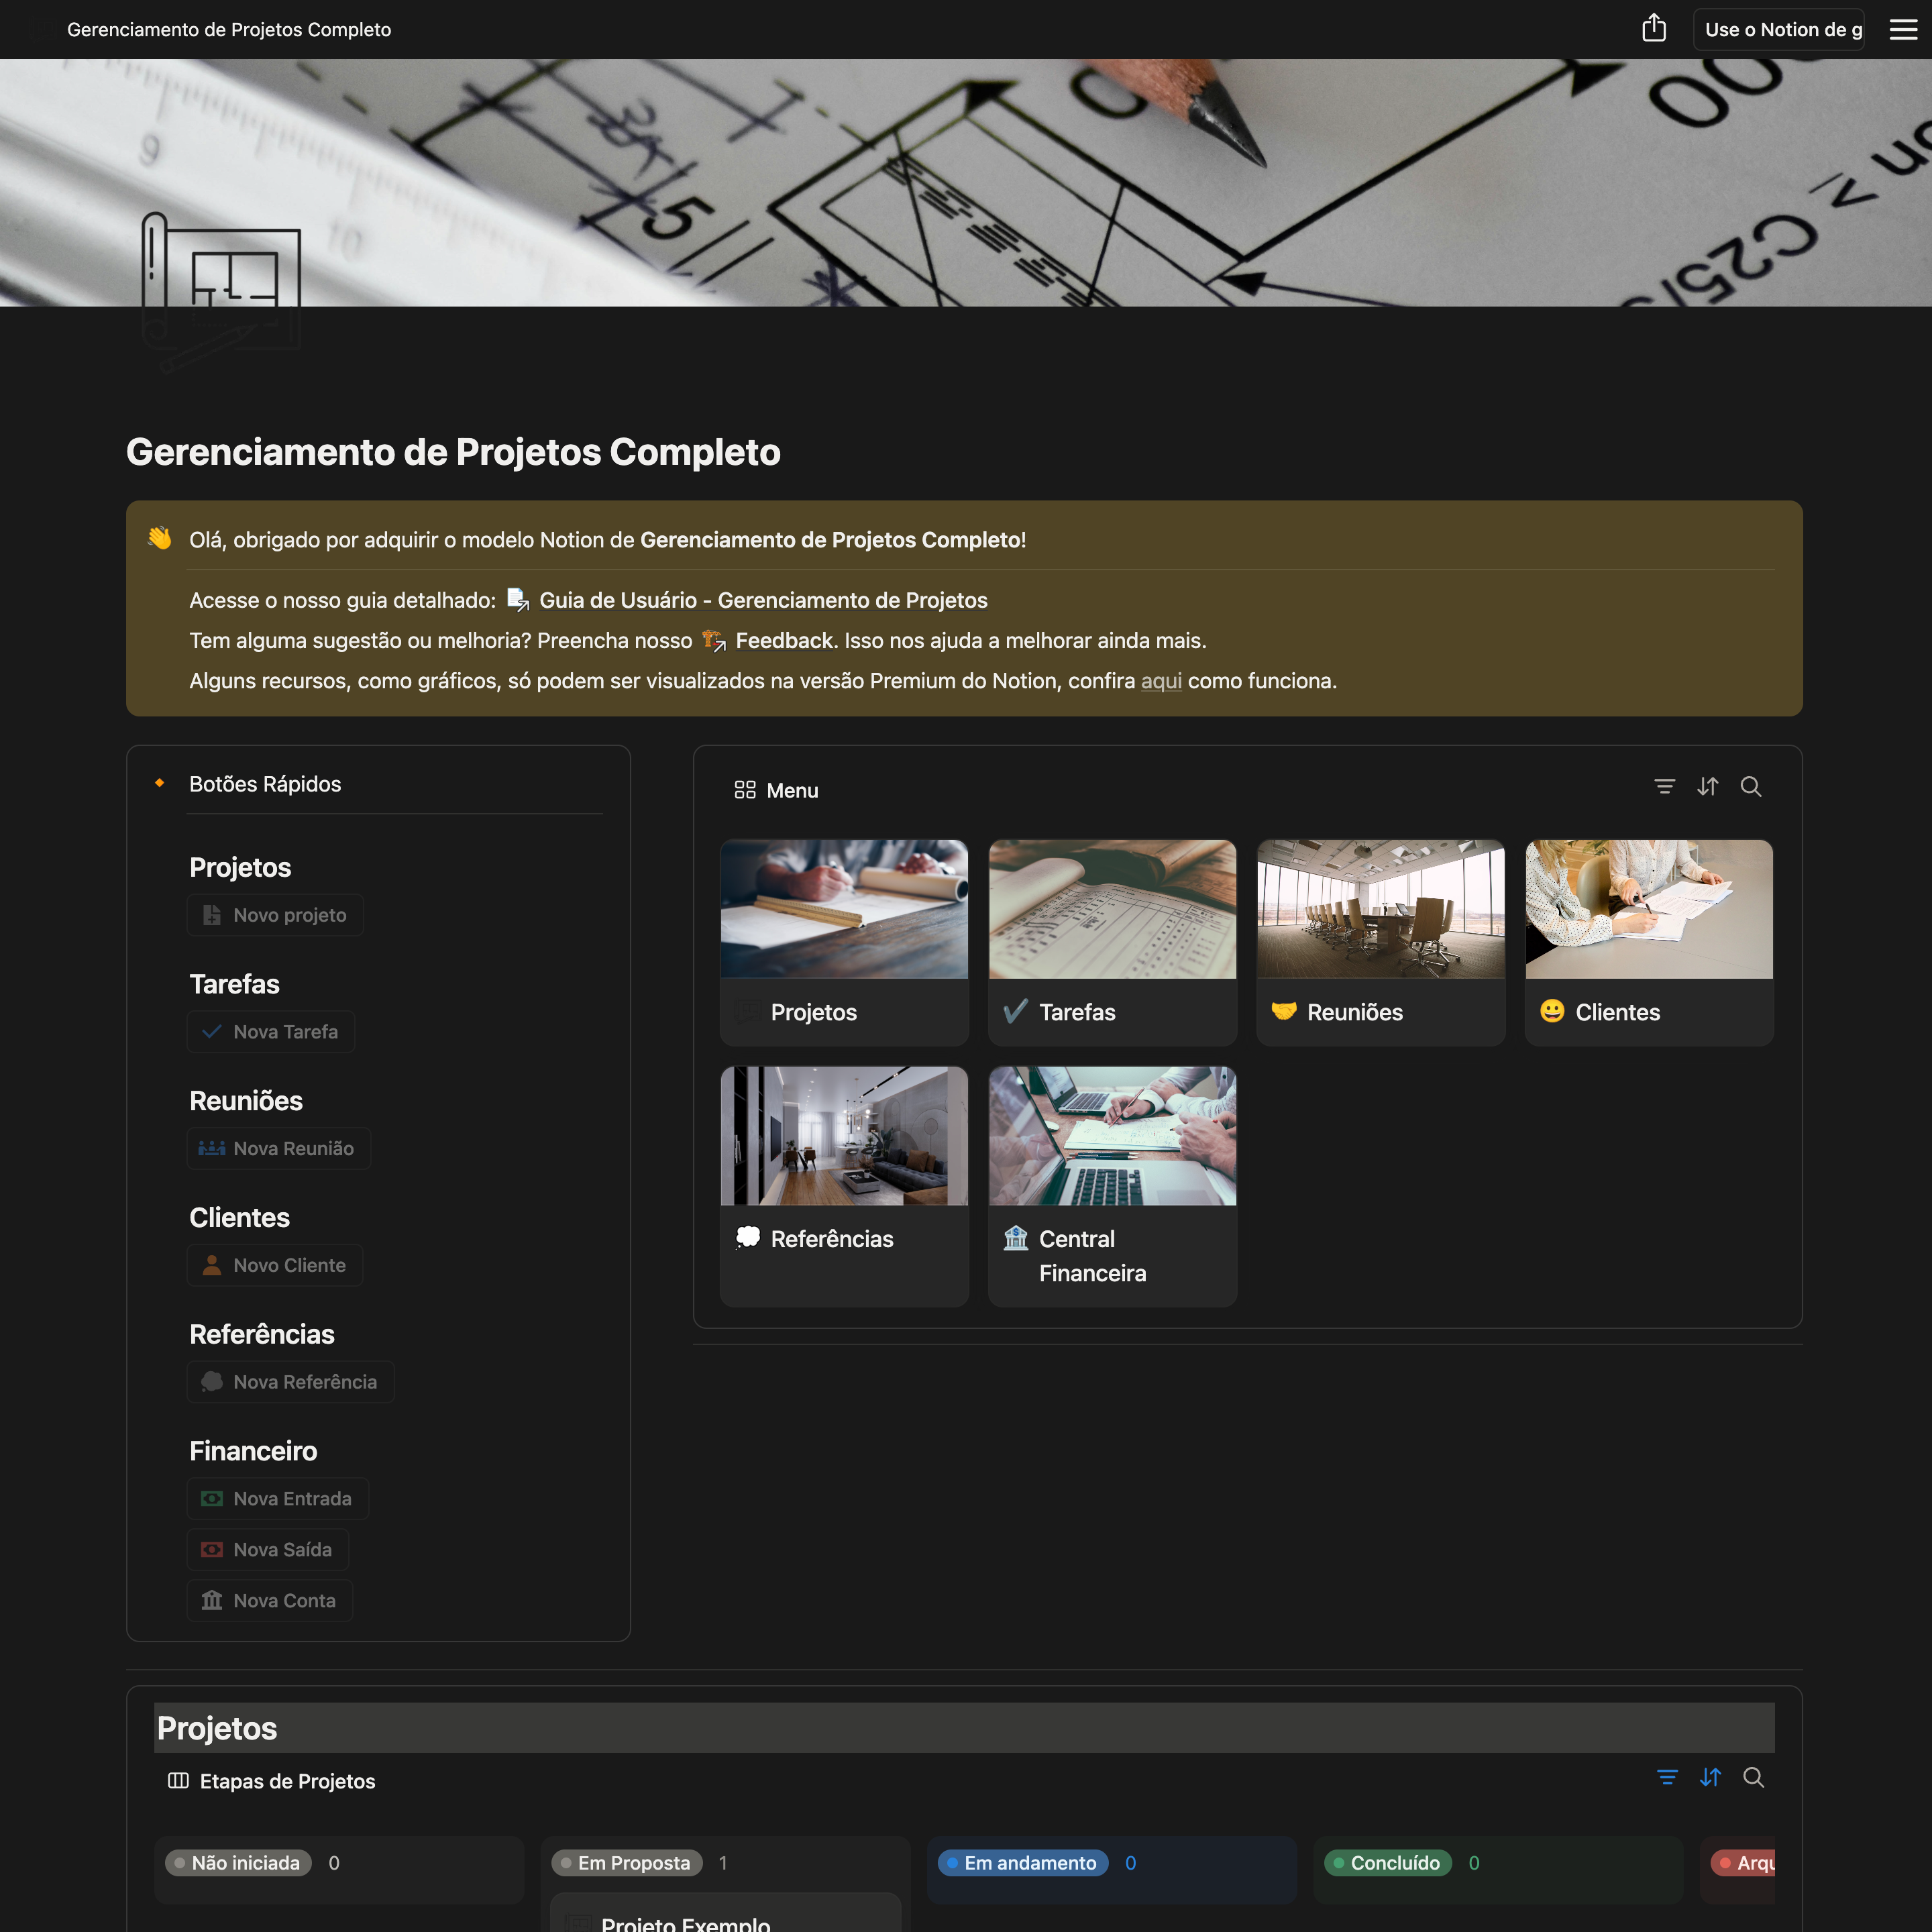Click the 'aqui' hyperlink about Premium features

1161,681
